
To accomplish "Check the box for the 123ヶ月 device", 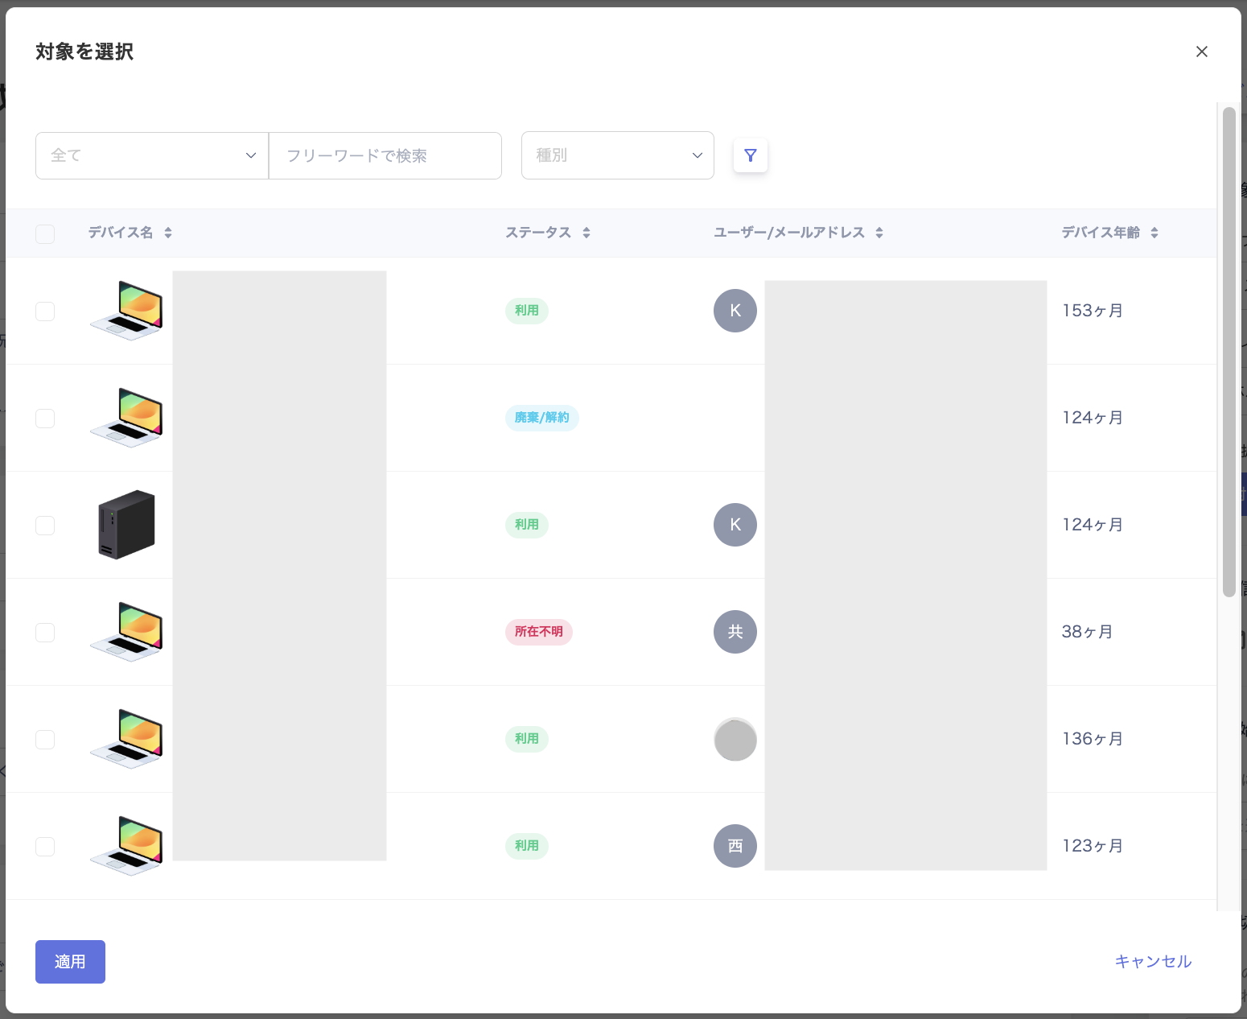I will tap(45, 847).
